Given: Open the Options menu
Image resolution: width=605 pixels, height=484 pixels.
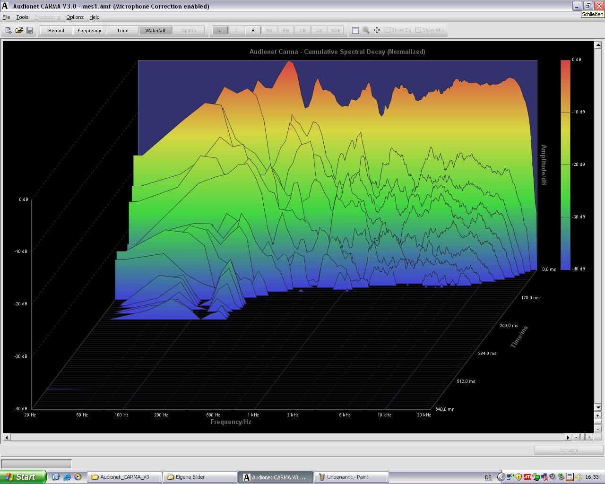Looking at the screenshot, I should 75,17.
